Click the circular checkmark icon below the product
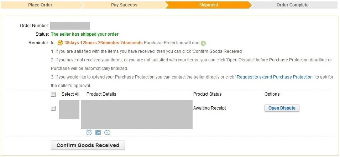The width and height of the screenshot is (340, 157). pos(107,132)
